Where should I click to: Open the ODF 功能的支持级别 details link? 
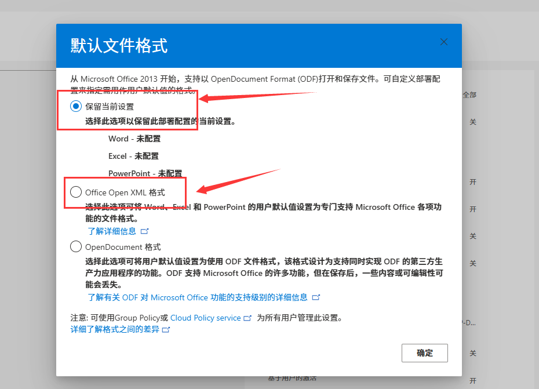pos(198,297)
